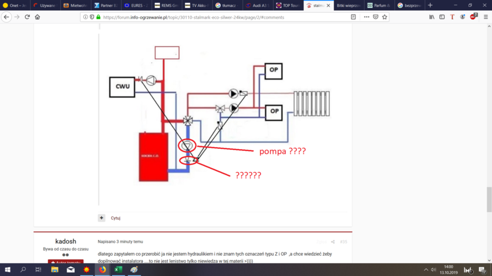The image size is (492, 276).
Task: Launch Excel from the taskbar
Action: pyautogui.click(x=118, y=270)
